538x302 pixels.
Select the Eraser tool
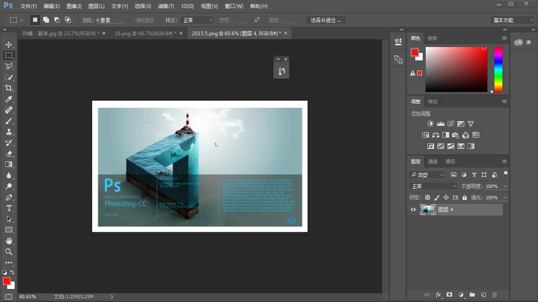9,154
